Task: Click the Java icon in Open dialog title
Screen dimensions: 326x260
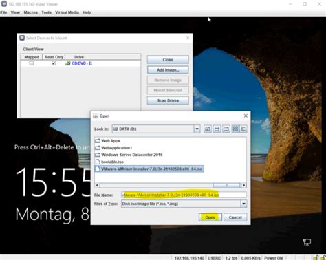Action: click(96, 116)
